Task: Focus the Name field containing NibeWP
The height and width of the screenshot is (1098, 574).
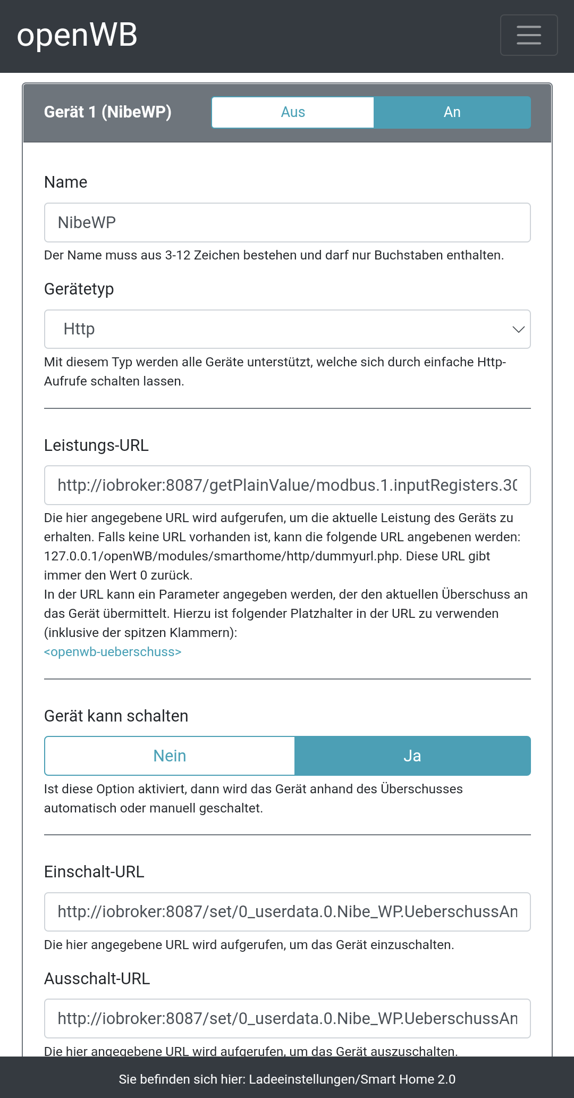Action: (x=287, y=222)
